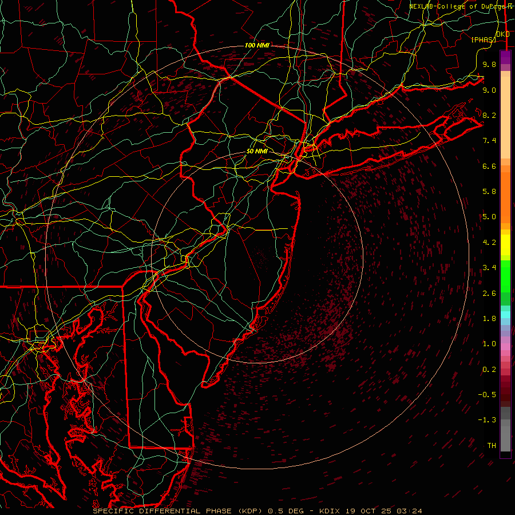The width and height of the screenshot is (515, 515).
Task: Select the 9.0 value on color scale
Action: (x=489, y=90)
